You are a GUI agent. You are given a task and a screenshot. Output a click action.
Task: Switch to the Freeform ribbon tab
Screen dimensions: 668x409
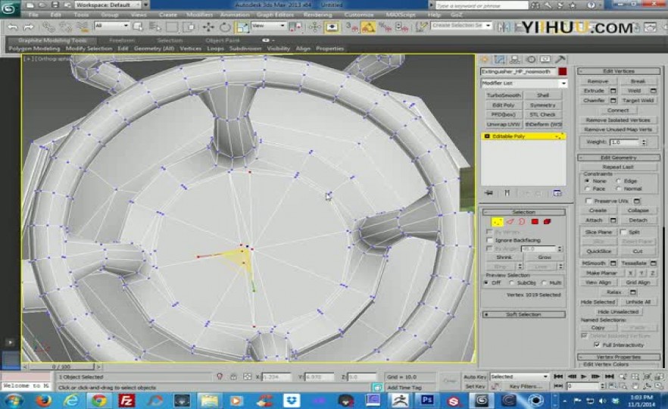(122, 40)
